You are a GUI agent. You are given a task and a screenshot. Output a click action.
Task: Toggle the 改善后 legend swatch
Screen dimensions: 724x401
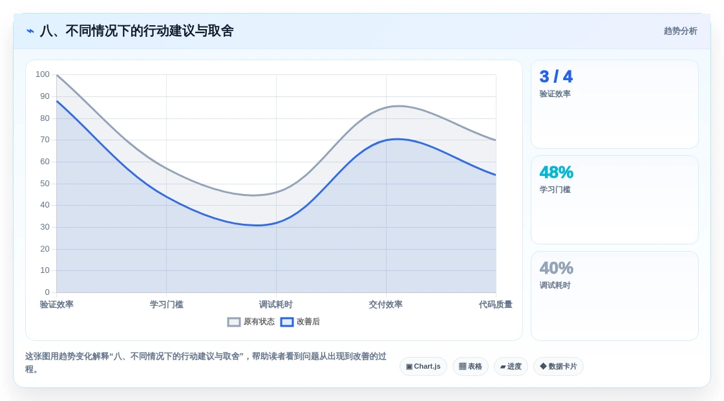pyautogui.click(x=287, y=322)
